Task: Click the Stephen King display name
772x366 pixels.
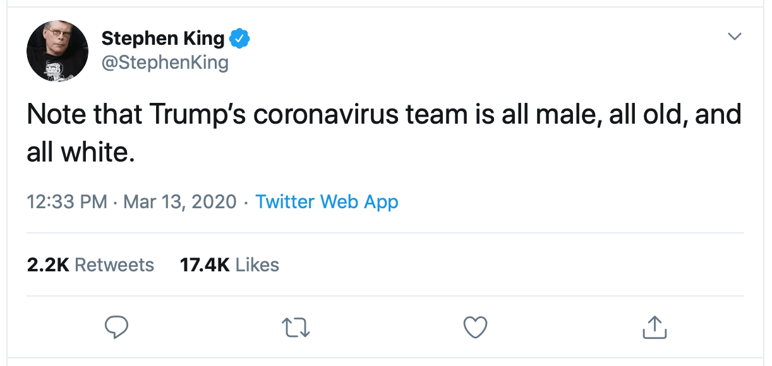Action: pos(162,39)
